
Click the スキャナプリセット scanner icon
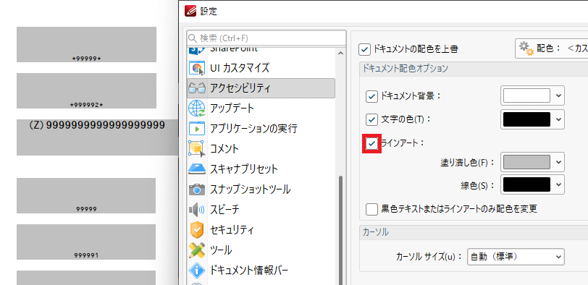point(196,169)
